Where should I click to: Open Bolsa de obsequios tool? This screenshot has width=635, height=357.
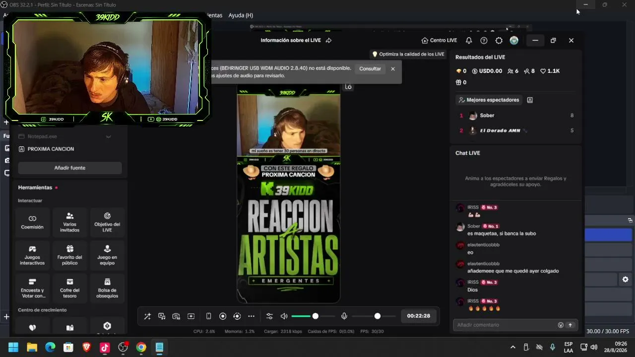click(x=107, y=289)
